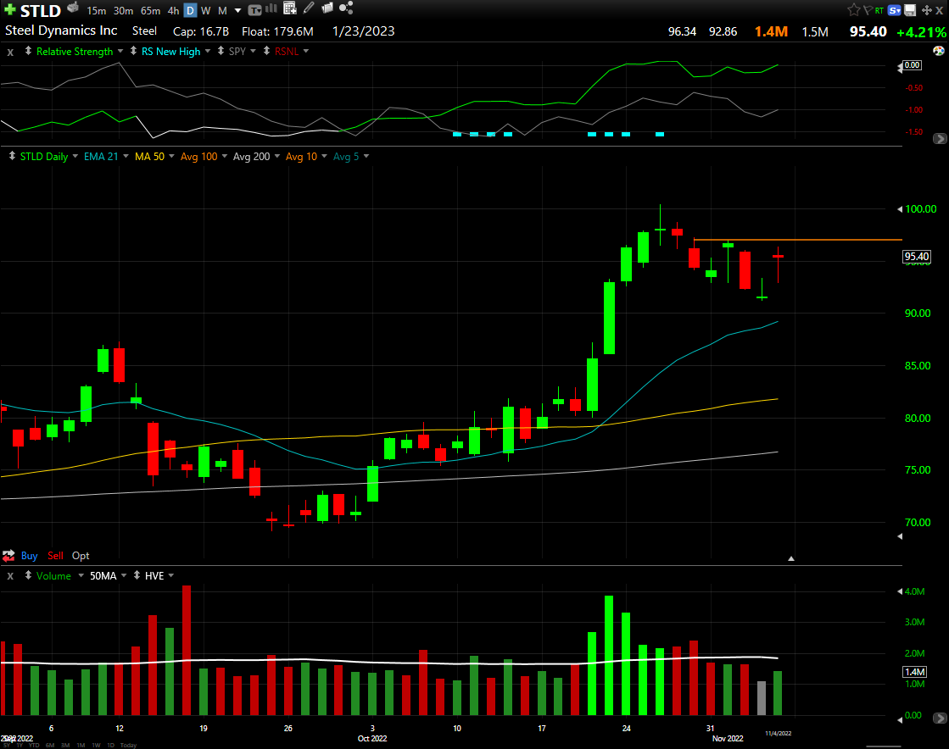Click the STLD ticker symbol field
949x749 pixels.
click(x=41, y=11)
